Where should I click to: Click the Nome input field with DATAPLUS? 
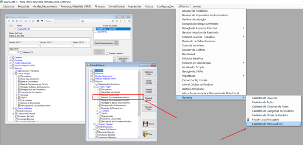[x=55, y=29]
